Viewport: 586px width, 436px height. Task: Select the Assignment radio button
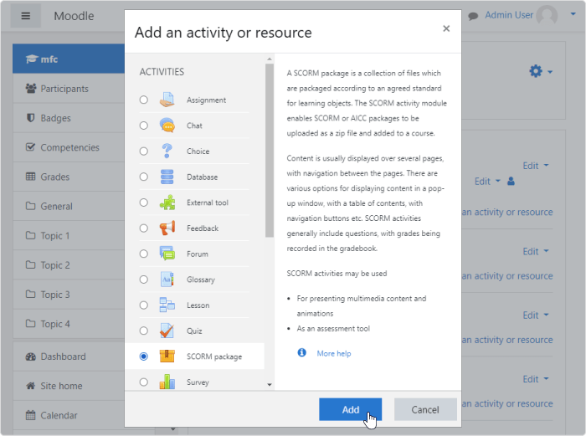143,100
